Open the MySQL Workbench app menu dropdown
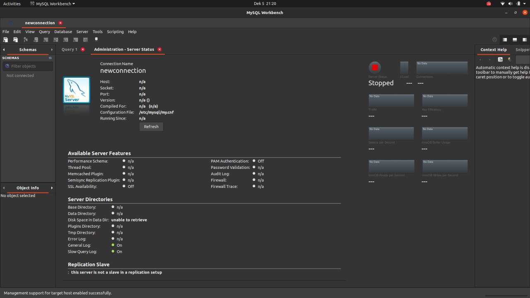 click(x=53, y=4)
